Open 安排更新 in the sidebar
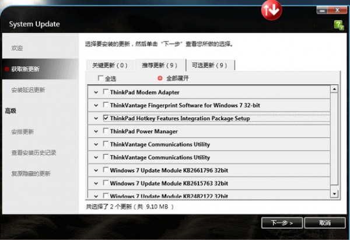Viewport: 350px width, 240px height. tap(23, 132)
